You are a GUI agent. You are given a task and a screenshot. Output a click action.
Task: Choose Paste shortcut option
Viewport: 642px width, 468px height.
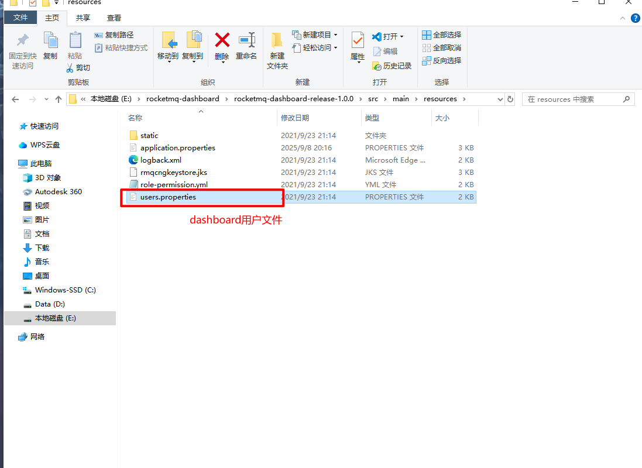point(121,48)
